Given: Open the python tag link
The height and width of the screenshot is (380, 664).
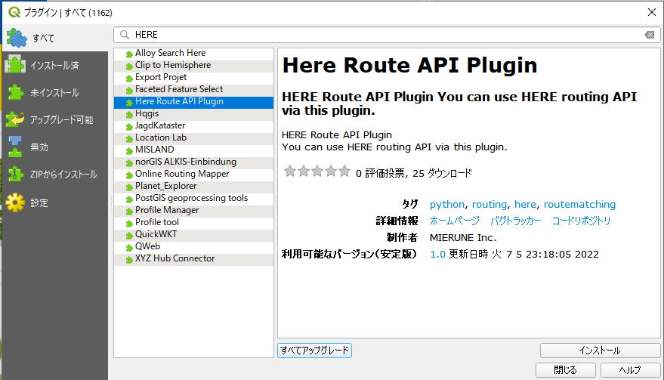Looking at the screenshot, I should tap(446, 205).
